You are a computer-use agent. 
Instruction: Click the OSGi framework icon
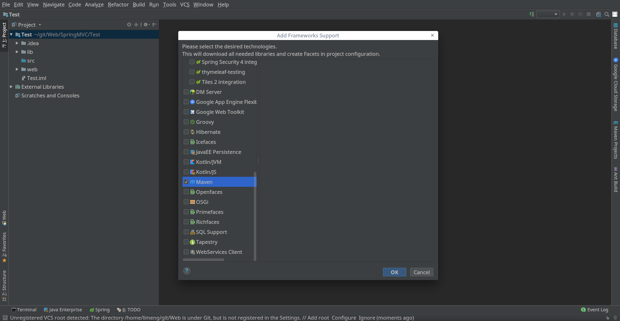[192, 202]
